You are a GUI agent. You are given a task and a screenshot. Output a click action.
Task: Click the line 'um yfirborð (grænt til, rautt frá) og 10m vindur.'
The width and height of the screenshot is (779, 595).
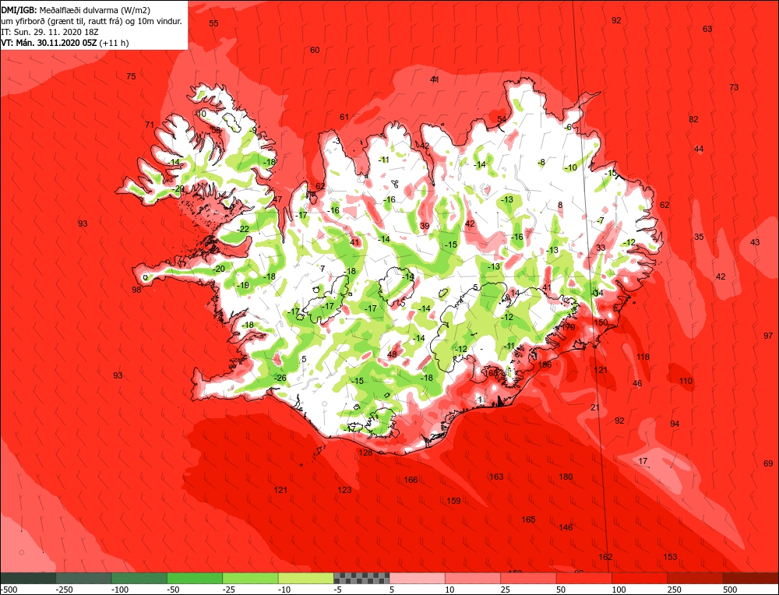tap(92, 21)
